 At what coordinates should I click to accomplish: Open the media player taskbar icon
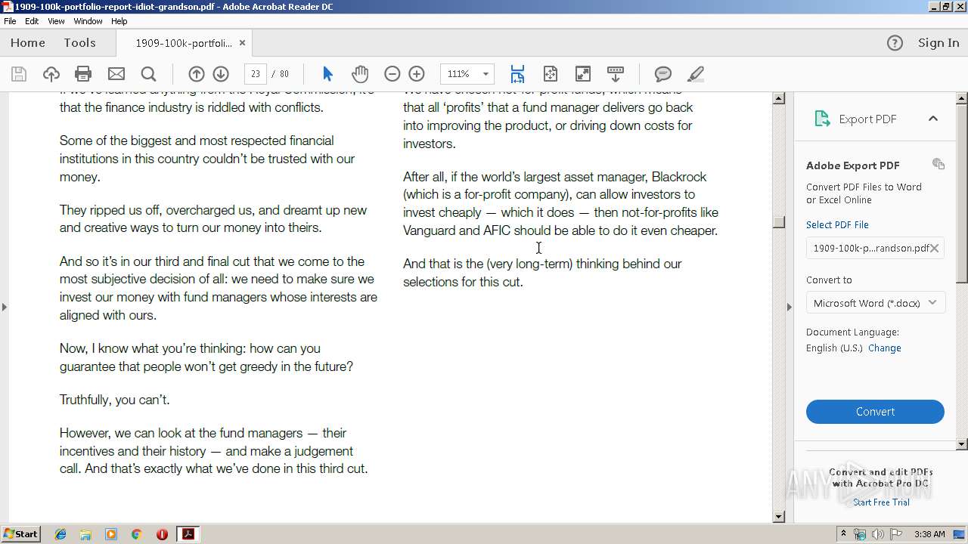tap(111, 534)
